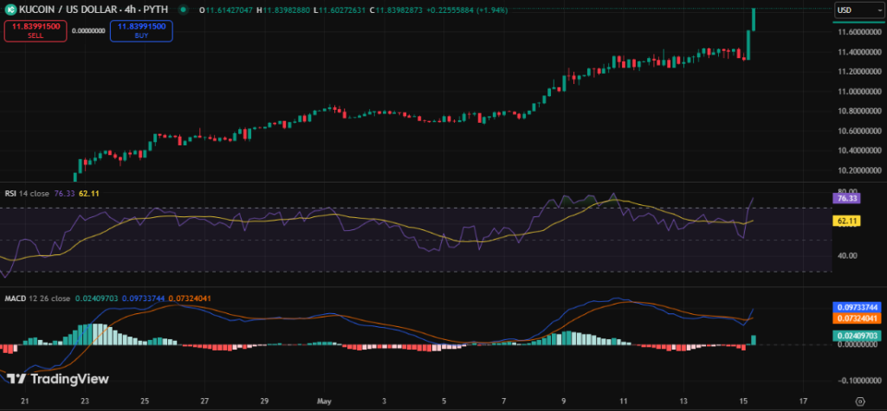Click date 3 on the time axis

click(x=385, y=401)
